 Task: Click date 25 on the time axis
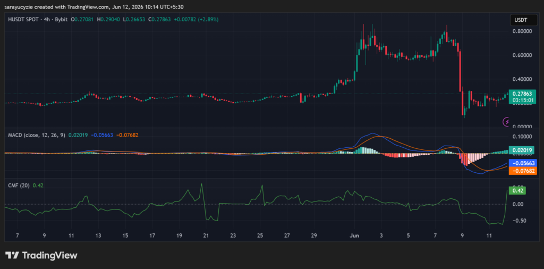pyautogui.click(x=260, y=236)
